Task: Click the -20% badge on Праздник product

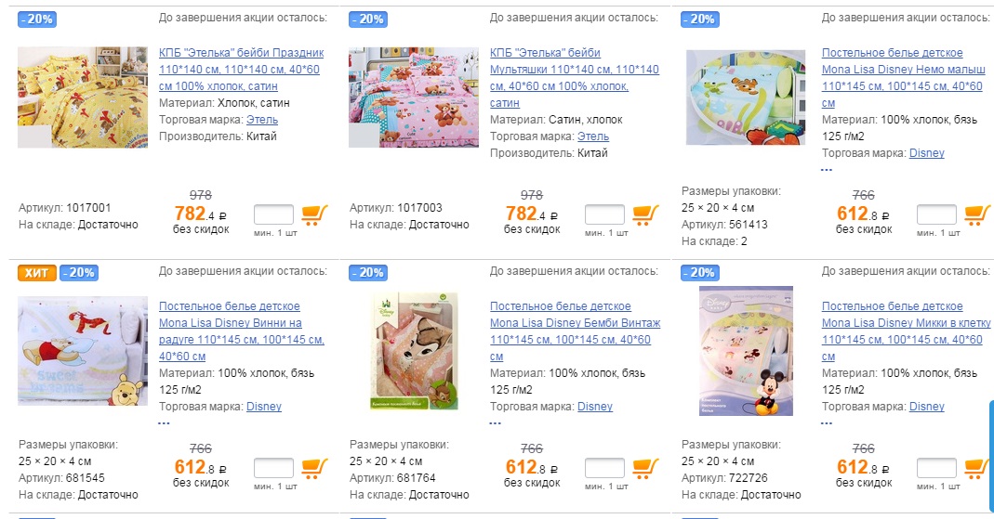Action: point(36,19)
